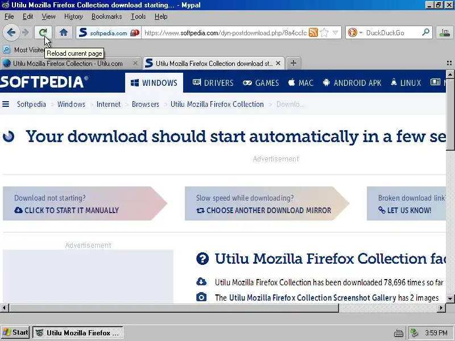Click the Softpedia breadcrumb link
The width and height of the screenshot is (455, 341).
click(x=31, y=104)
